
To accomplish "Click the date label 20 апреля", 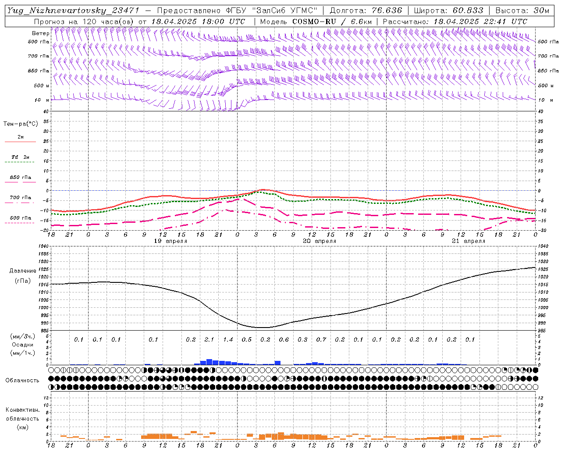I will click(320, 241).
